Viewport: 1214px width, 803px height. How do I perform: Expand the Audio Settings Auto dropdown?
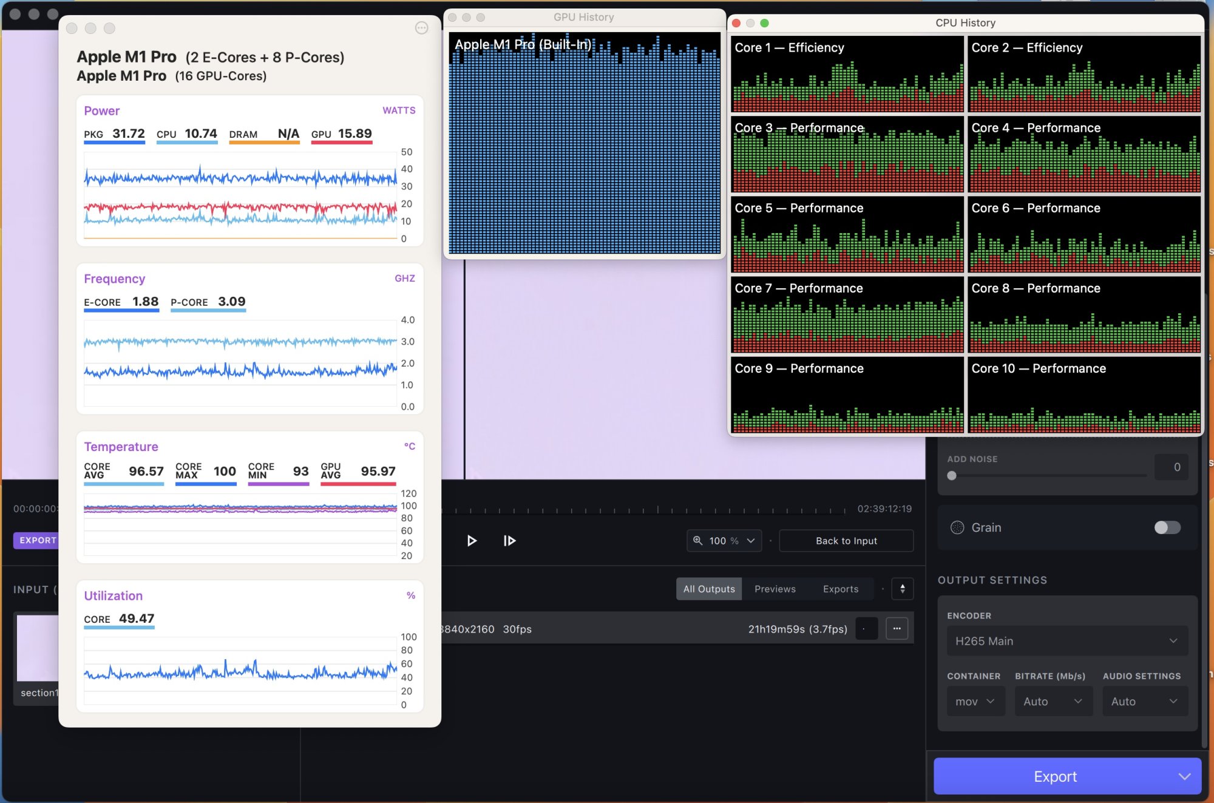[x=1144, y=702]
